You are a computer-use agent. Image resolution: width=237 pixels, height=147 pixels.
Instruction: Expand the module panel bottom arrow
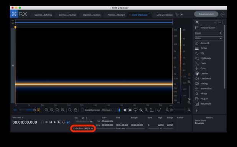196,110
